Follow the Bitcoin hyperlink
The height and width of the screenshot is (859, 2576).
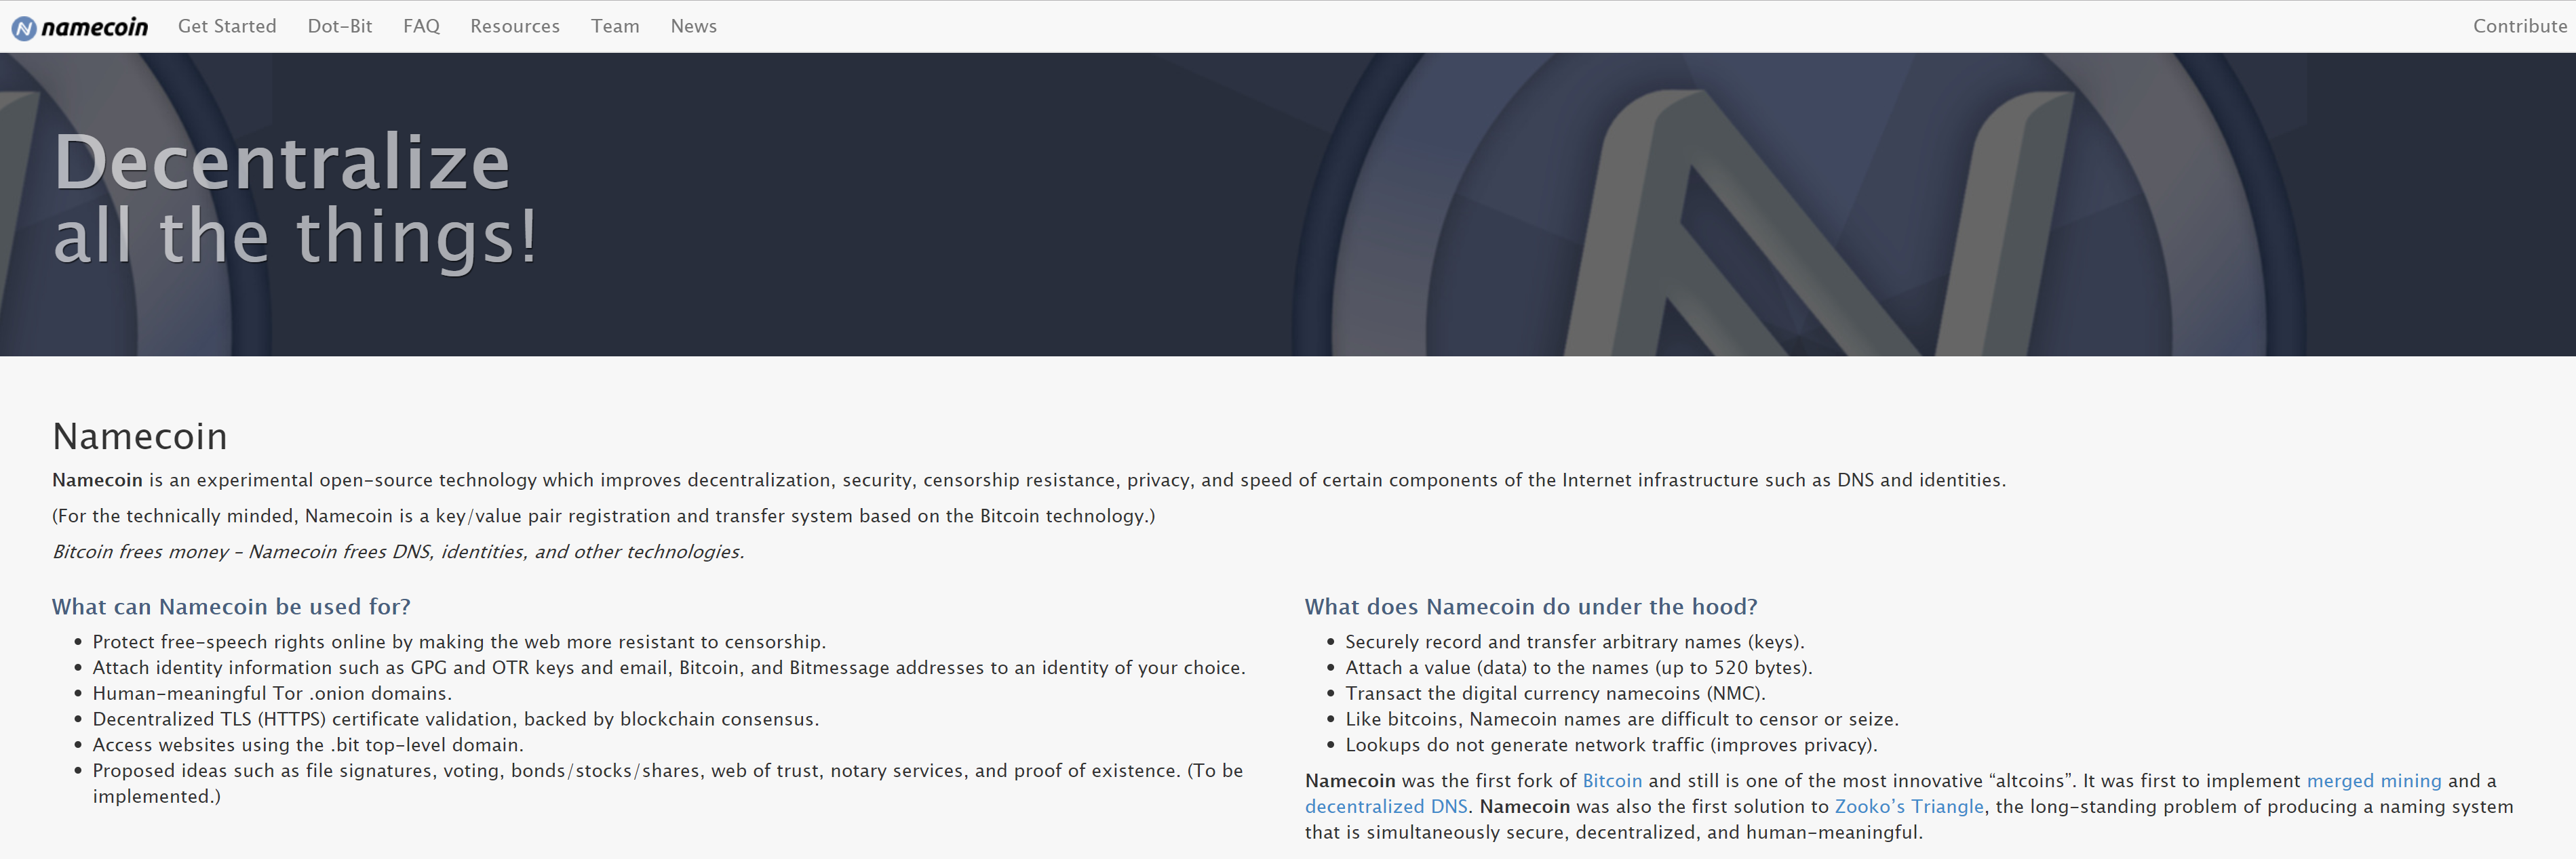(1611, 780)
